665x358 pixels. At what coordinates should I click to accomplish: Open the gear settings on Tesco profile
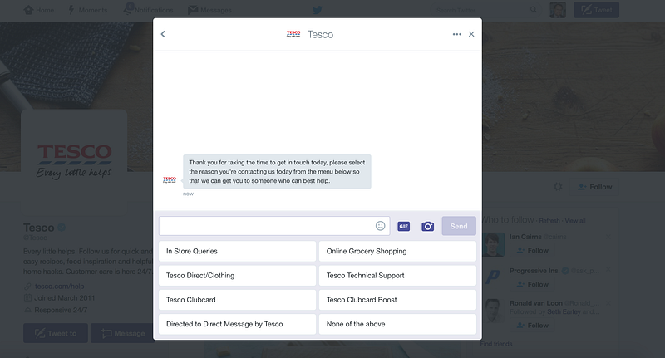(558, 186)
